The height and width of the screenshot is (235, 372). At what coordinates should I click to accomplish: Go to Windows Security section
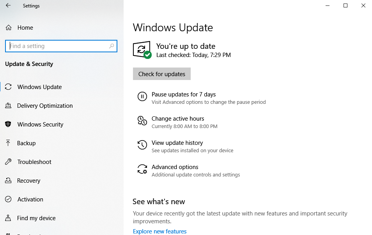[40, 125]
